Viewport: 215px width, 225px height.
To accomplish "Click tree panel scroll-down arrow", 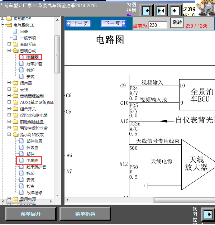I will point(57,195).
